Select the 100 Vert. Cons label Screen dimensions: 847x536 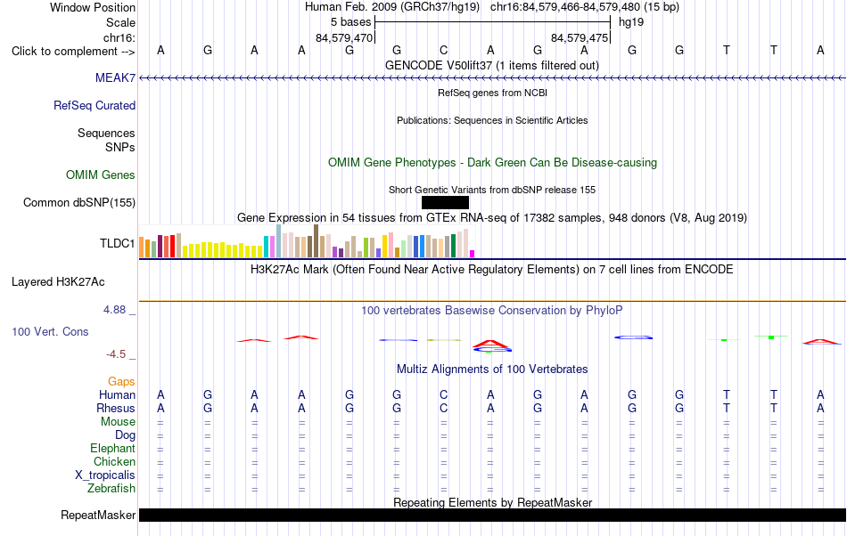pyautogui.click(x=50, y=331)
